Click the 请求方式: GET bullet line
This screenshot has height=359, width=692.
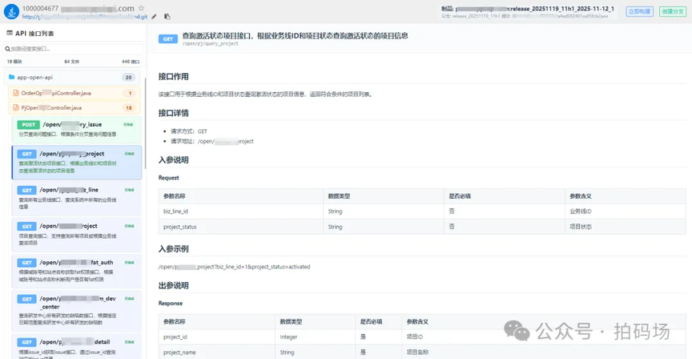click(x=189, y=131)
